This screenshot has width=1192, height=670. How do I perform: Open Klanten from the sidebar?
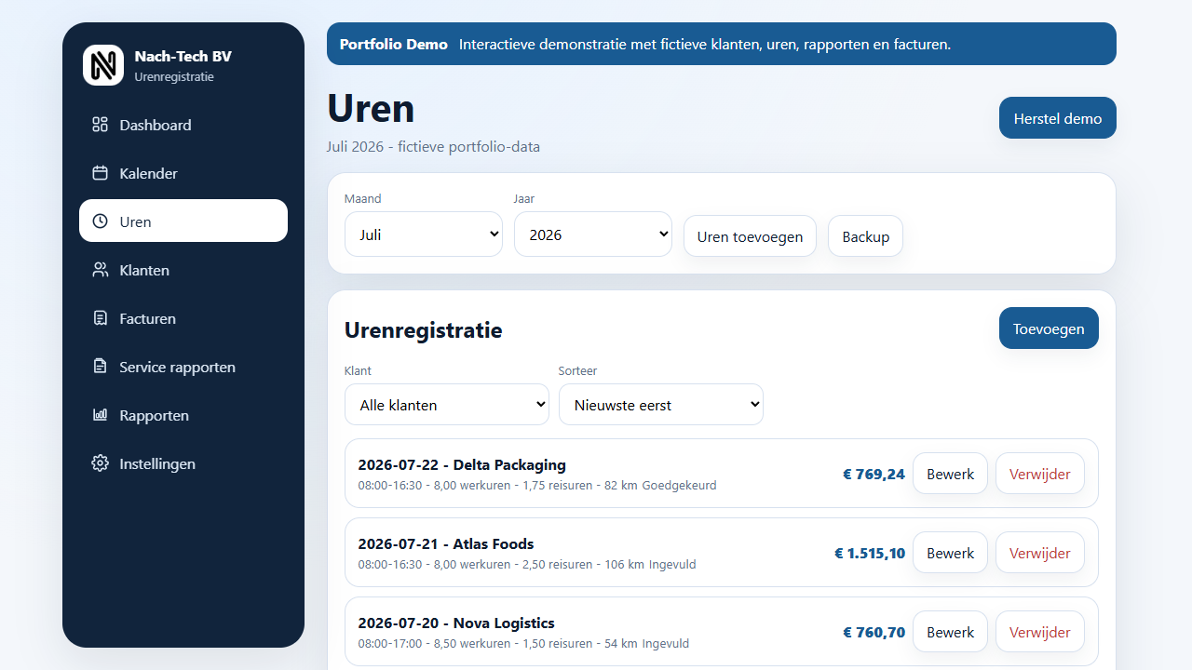coord(183,270)
